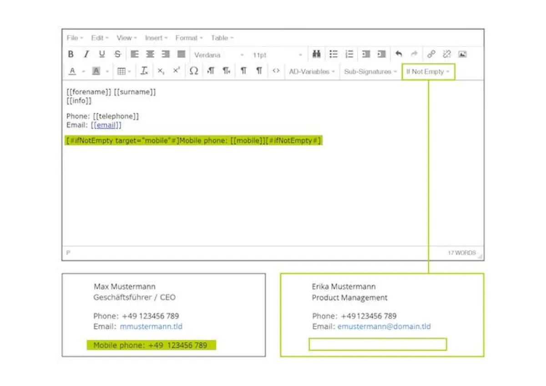Undo the last action

(x=399, y=54)
